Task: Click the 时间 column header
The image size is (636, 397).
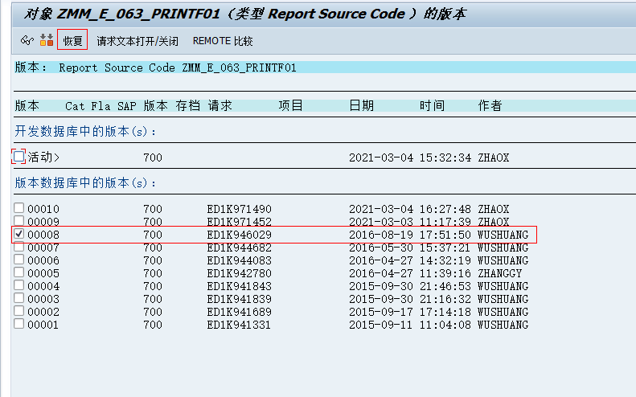Action: (432, 105)
